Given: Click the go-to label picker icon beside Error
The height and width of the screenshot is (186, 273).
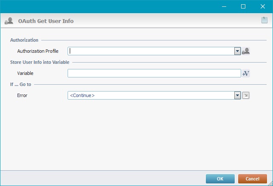Looking at the screenshot, I should pos(246,95).
